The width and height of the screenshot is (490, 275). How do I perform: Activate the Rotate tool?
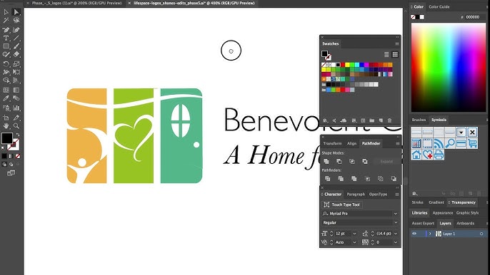pos(6,64)
